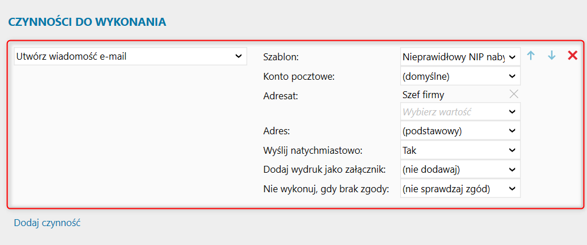Image resolution: width=587 pixels, height=245 pixels.
Task: Click the Konto pocztowe label
Action: pyautogui.click(x=298, y=76)
